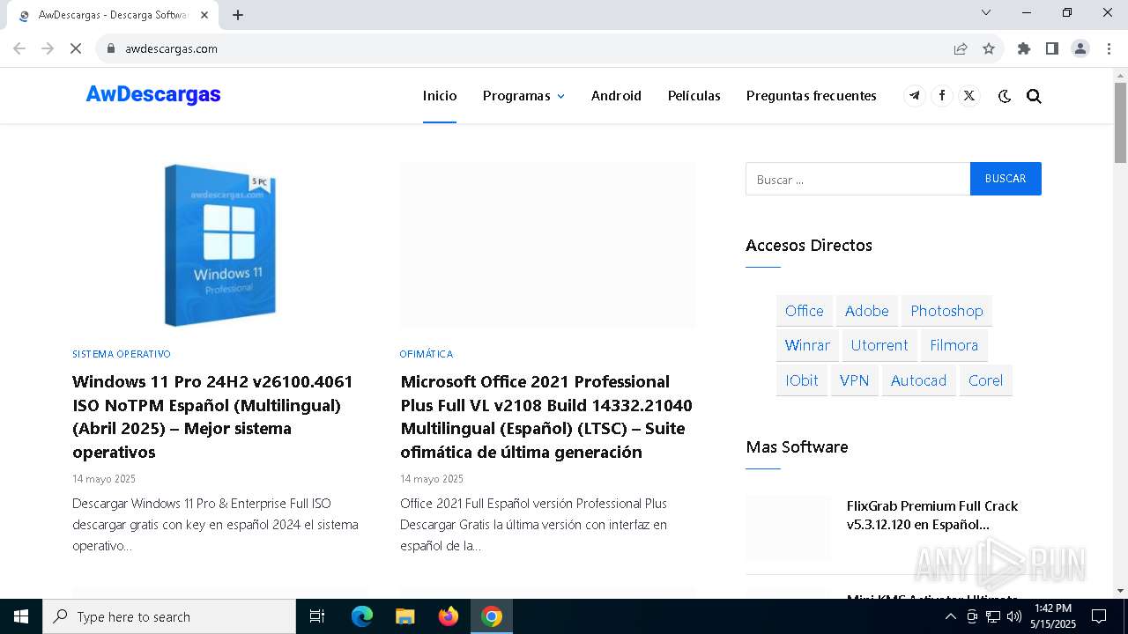Open Microsoft Office 2021 Professional article title
This screenshot has width=1128, height=634.
(x=546, y=417)
